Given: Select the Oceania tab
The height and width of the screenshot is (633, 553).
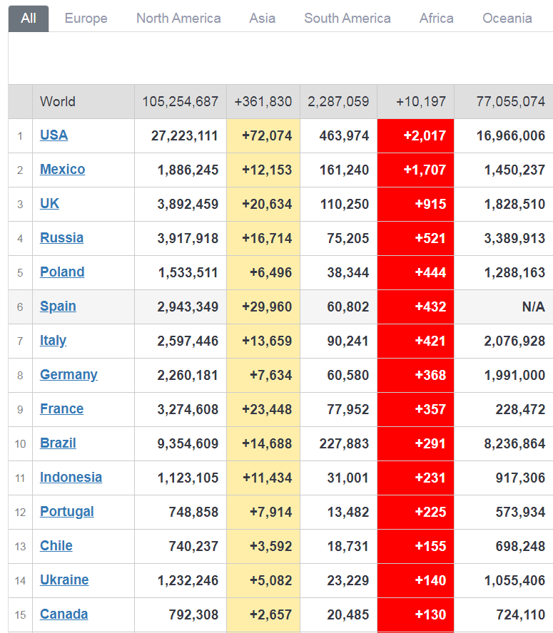Looking at the screenshot, I should 507,19.
